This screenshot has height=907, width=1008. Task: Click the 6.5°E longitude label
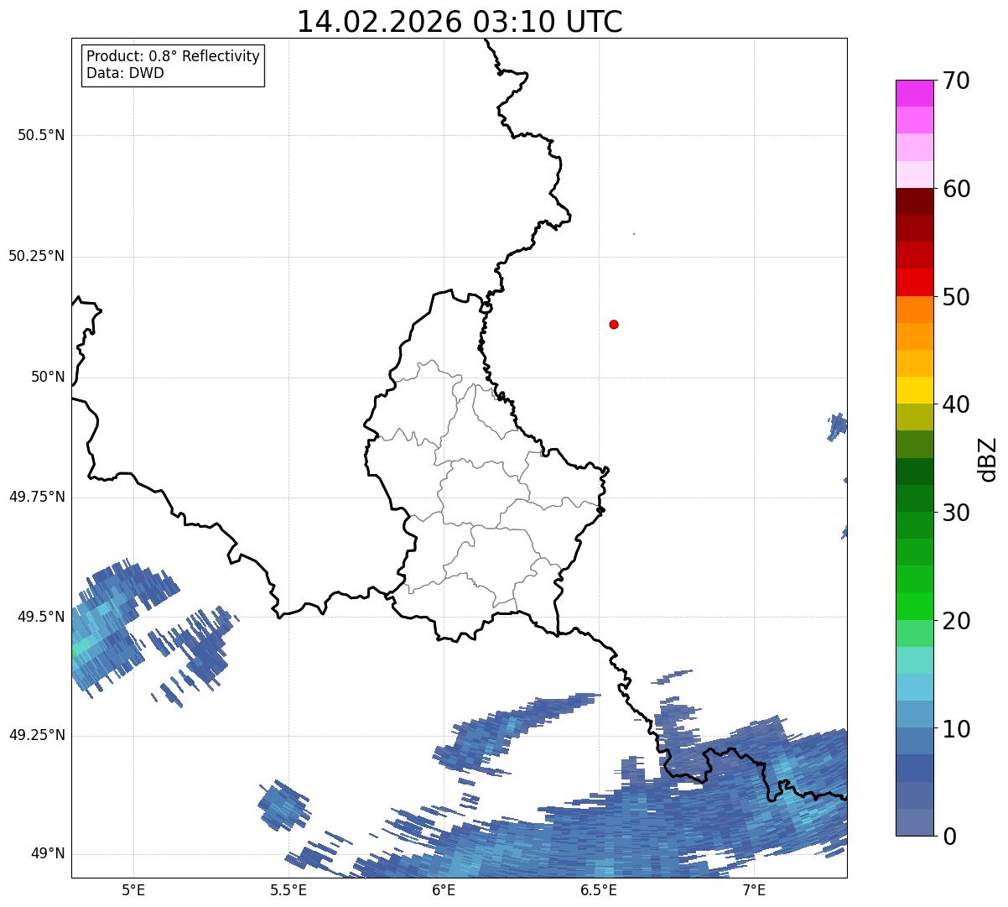click(600, 889)
